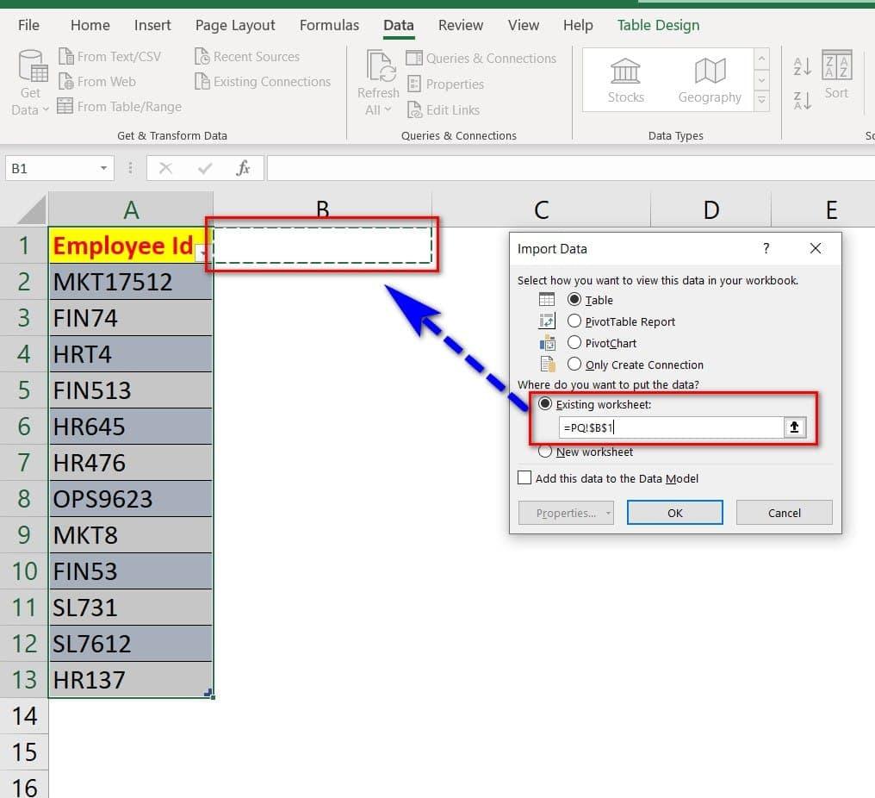Viewport: 875px width, 798px height.
Task: Open the Formulas ribbon tab
Action: (x=329, y=25)
